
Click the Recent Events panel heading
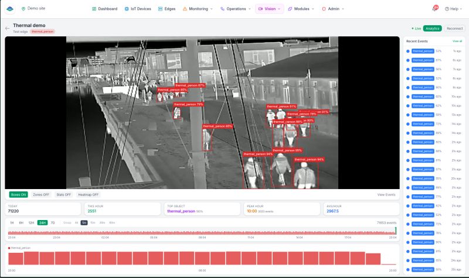click(417, 41)
